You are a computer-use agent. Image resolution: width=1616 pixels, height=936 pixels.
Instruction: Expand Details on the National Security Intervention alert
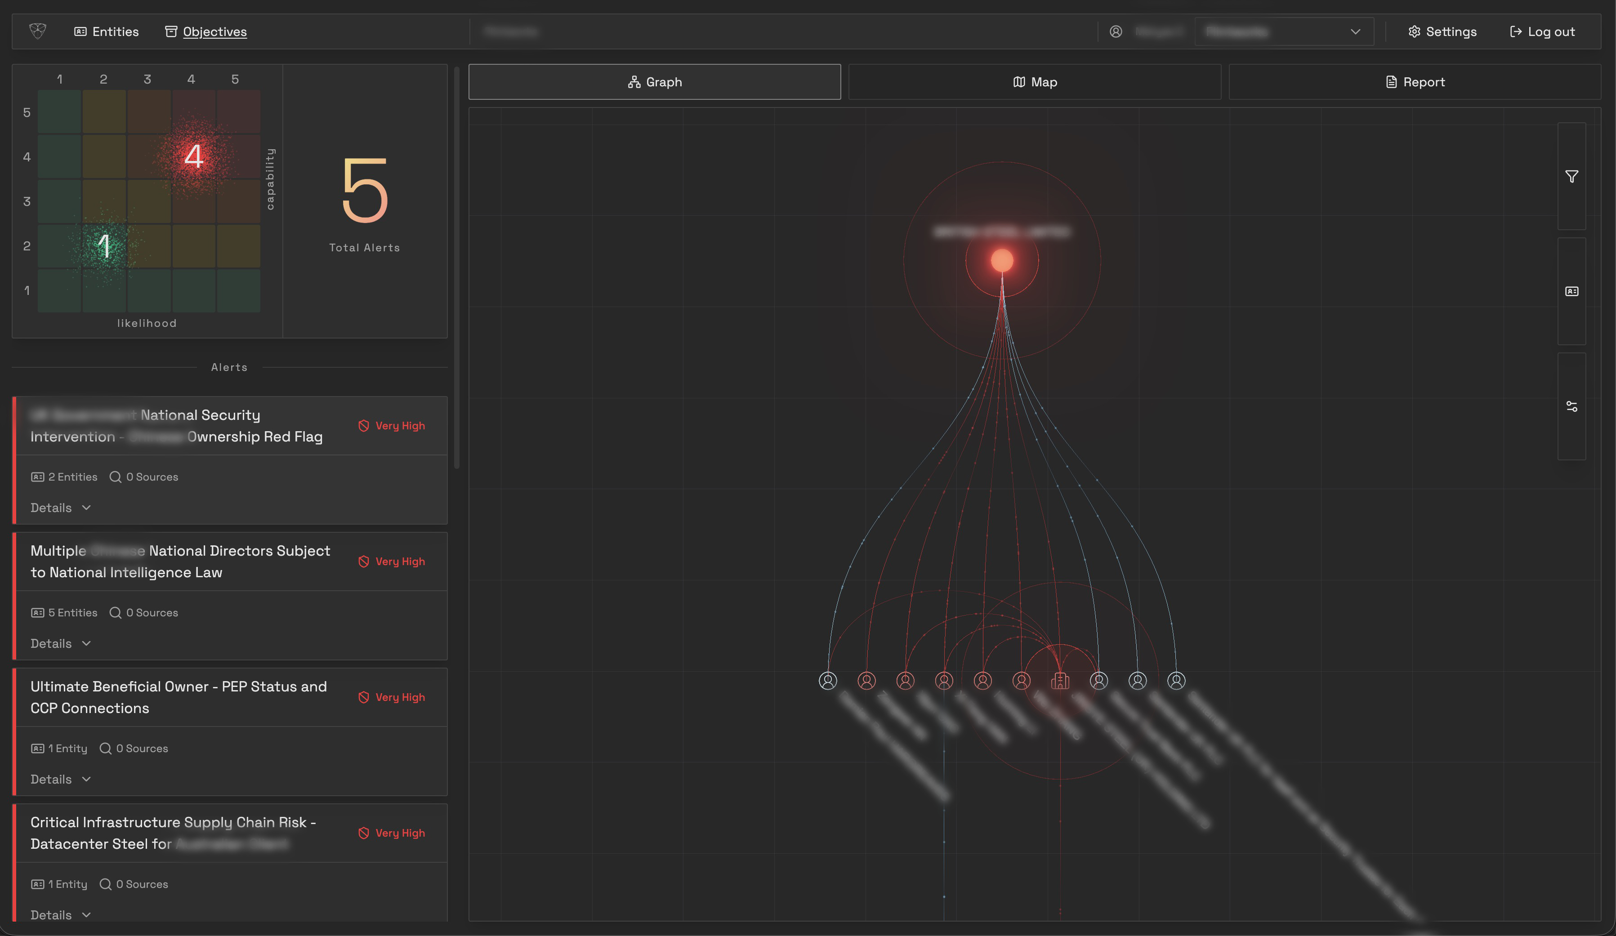[x=60, y=507]
